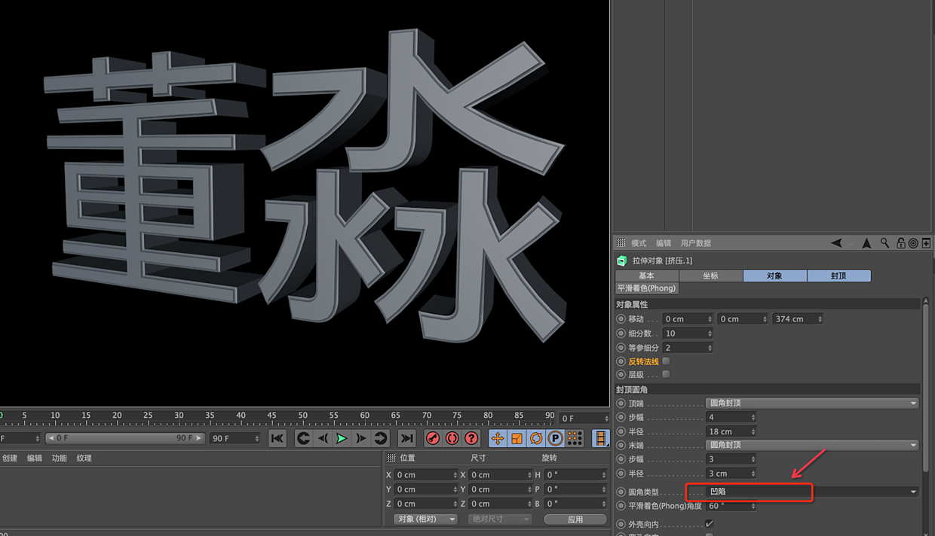Open 末端 cap type dropdown
The width and height of the screenshot is (935, 536).
(x=812, y=445)
